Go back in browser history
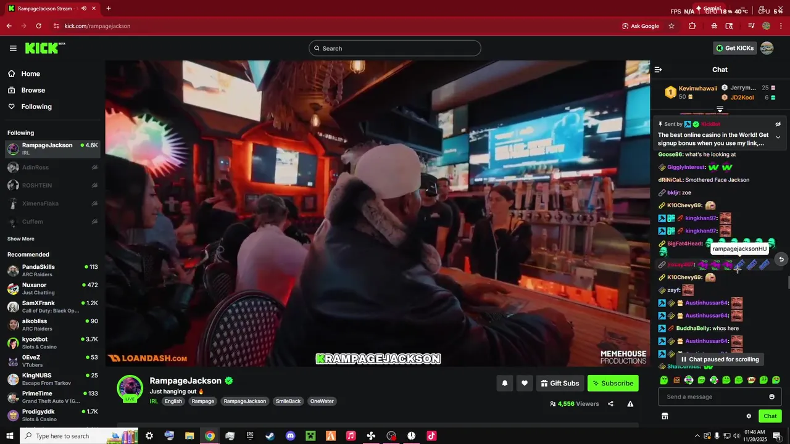 9,26
